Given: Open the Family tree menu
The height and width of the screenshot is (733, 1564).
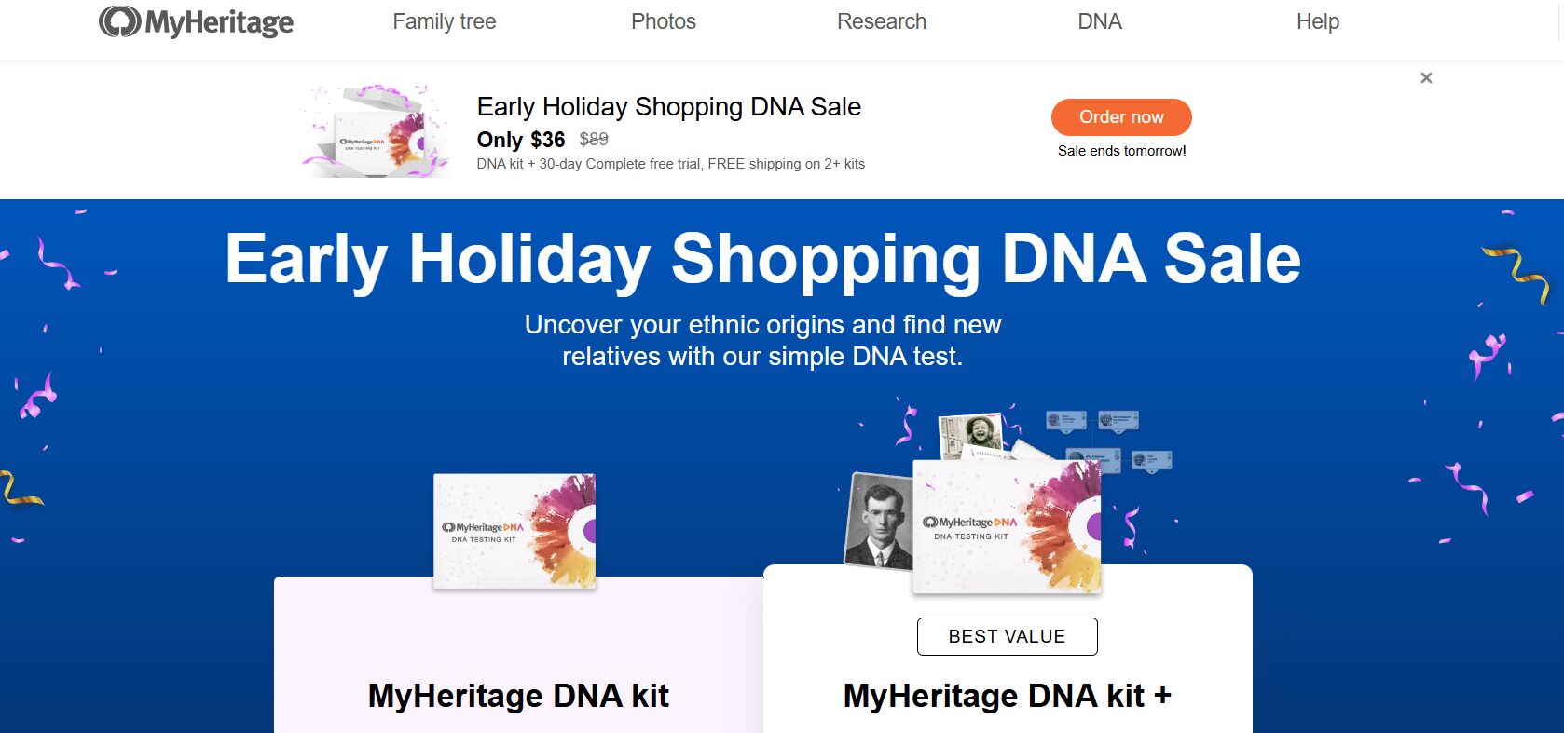Looking at the screenshot, I should [444, 21].
